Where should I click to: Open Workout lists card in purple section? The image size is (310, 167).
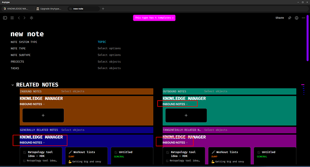pos(229,156)
